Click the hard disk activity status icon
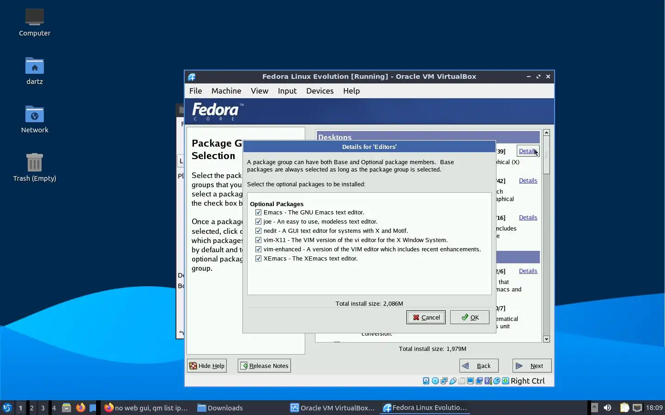The width and height of the screenshot is (665, 415). [426, 381]
